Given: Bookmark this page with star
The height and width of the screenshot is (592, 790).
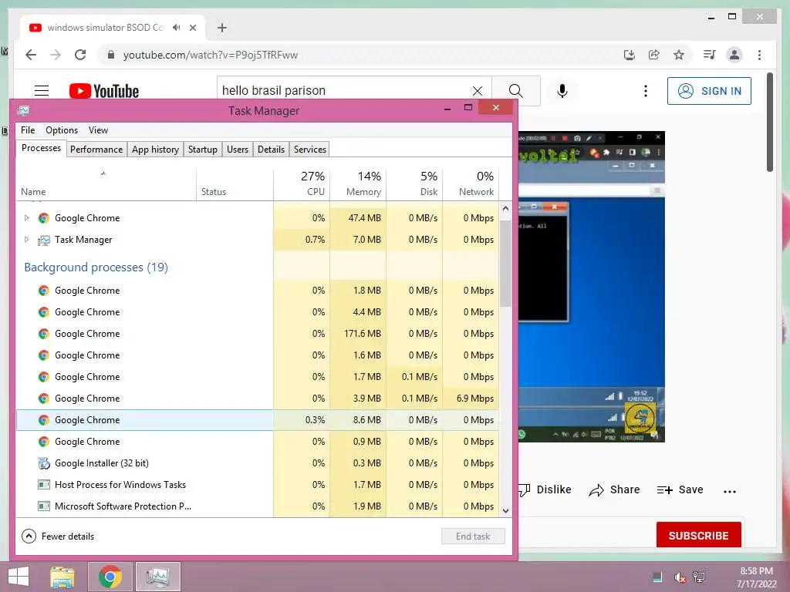Looking at the screenshot, I should tap(679, 55).
